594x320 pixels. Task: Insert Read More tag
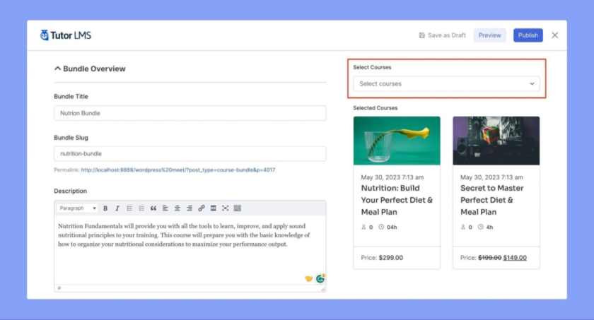click(x=214, y=208)
